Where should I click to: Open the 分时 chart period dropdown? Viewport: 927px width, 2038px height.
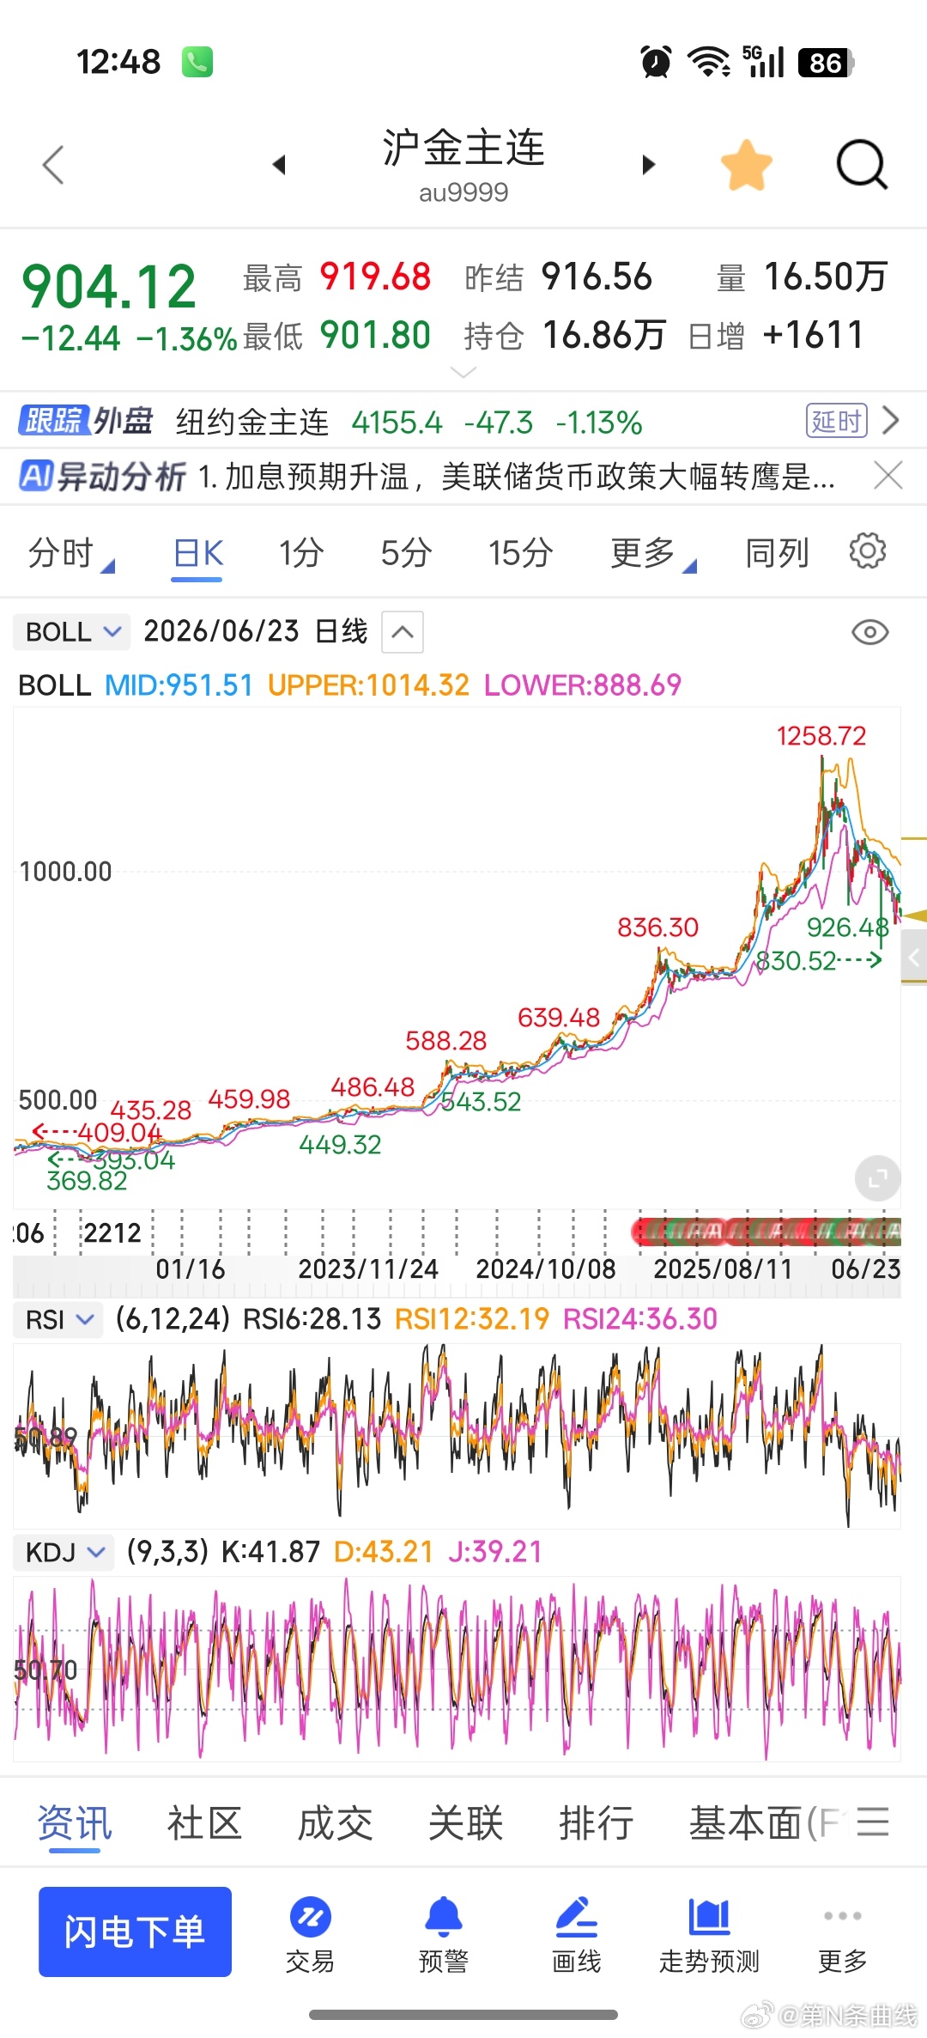coord(70,553)
